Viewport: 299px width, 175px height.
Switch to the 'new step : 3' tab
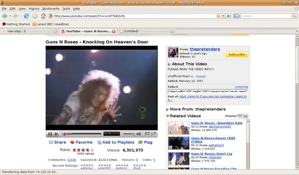point(30,31)
